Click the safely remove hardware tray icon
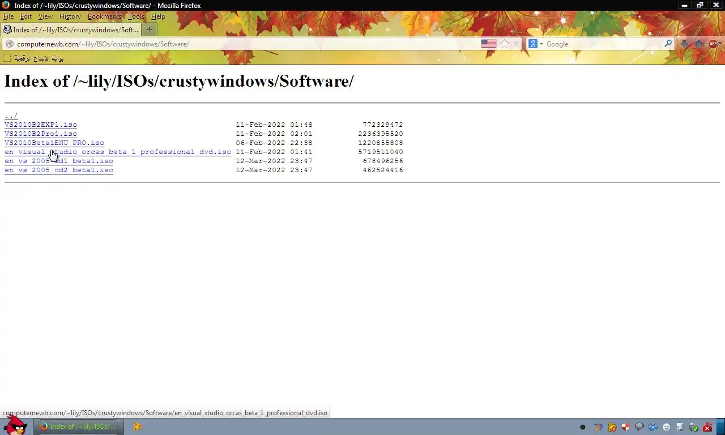725x435 pixels. tap(693, 427)
